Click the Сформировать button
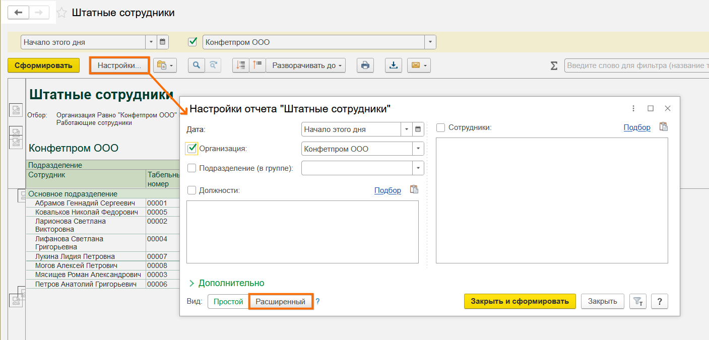Screen dimensions: 709x340 coord(44,65)
